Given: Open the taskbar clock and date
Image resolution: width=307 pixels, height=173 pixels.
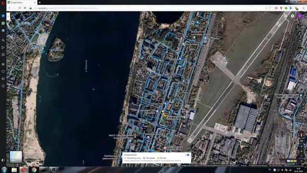Looking at the screenshot, I should [x=298, y=170].
